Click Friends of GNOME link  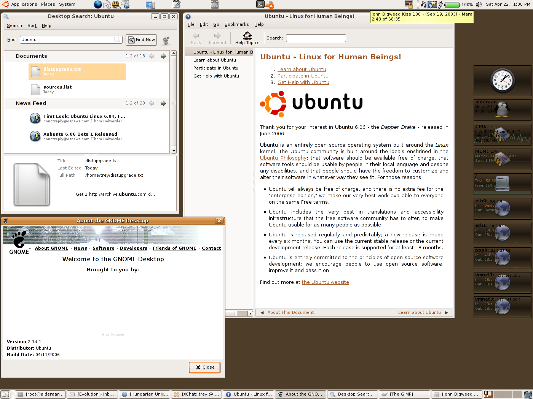click(174, 249)
